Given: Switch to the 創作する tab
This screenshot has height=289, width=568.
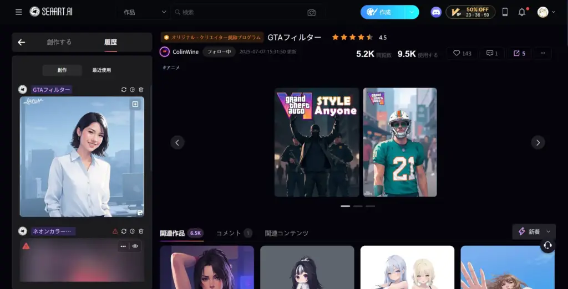Looking at the screenshot, I should point(59,42).
